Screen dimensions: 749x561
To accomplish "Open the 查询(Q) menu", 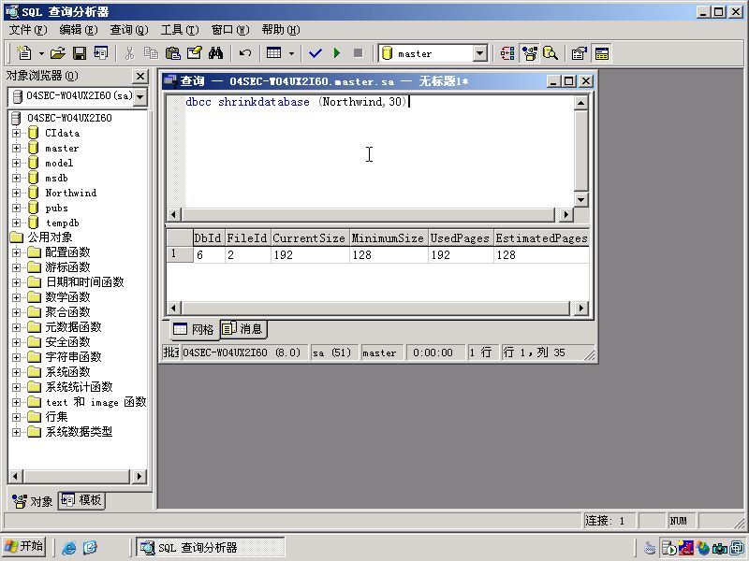I will (x=129, y=30).
